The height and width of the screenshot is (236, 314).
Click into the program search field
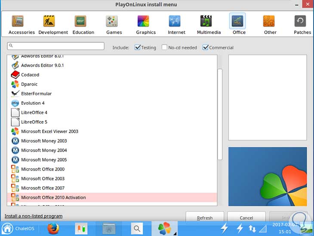pyautogui.click(x=55, y=46)
